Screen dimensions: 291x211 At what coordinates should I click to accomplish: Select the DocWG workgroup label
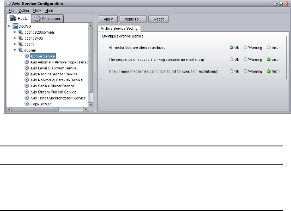[x=25, y=27]
